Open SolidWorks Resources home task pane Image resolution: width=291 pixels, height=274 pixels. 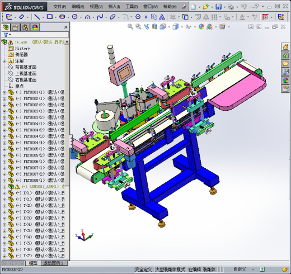click(285, 47)
